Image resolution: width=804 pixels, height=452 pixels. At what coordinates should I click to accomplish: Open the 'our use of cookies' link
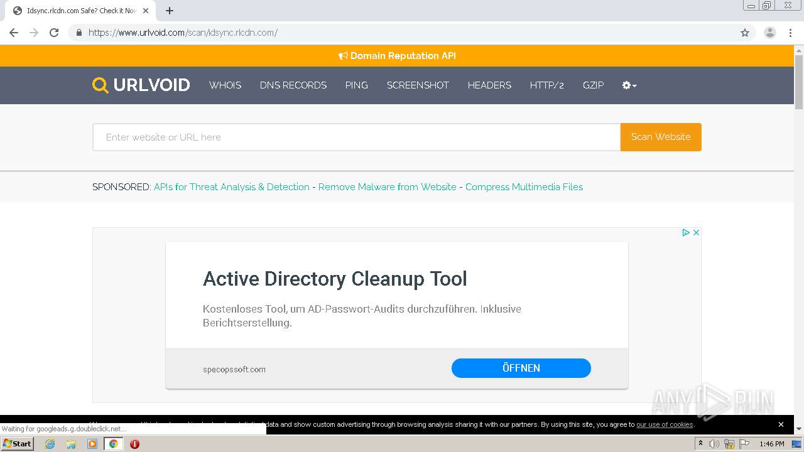[x=665, y=424]
